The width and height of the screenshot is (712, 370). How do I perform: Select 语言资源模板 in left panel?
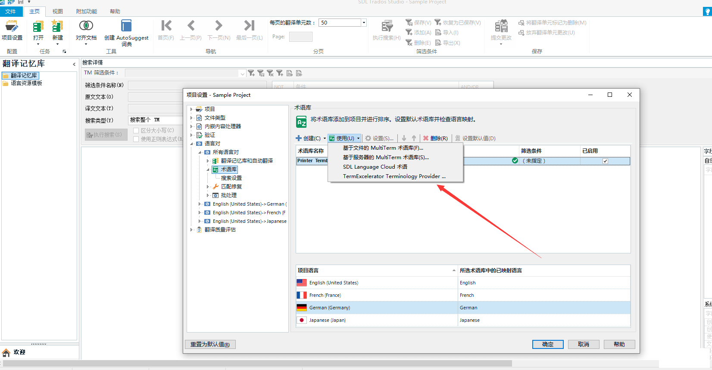(x=26, y=83)
